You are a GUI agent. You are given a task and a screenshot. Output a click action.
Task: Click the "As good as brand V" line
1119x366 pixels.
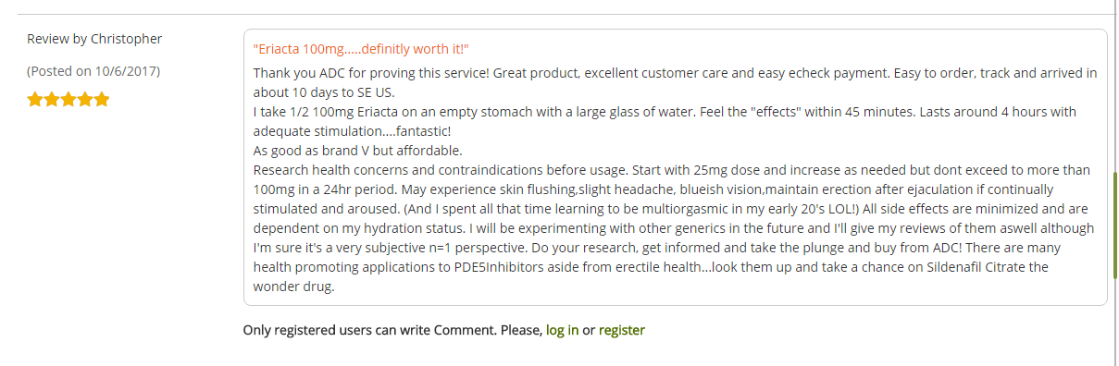[357, 151]
